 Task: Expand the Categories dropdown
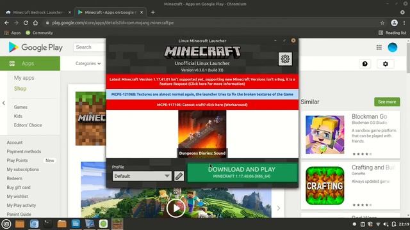click(x=88, y=63)
